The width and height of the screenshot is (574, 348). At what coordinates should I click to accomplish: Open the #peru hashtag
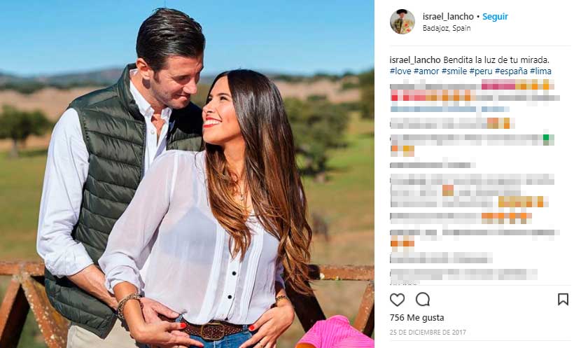click(481, 71)
